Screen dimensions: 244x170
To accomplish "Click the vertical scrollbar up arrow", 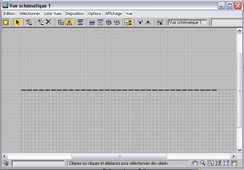I will click(239, 31).
